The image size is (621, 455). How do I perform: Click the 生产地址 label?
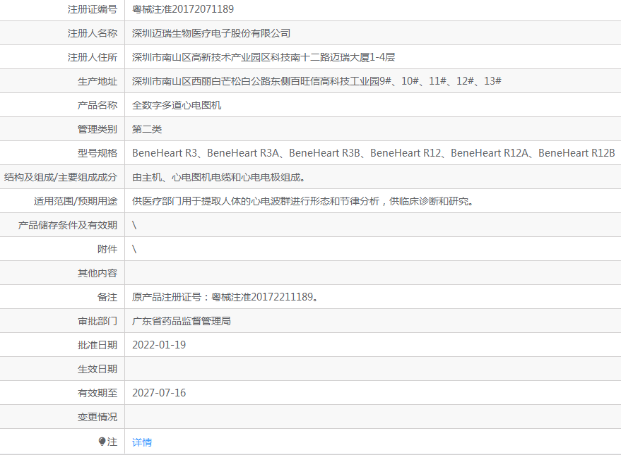tap(97, 81)
